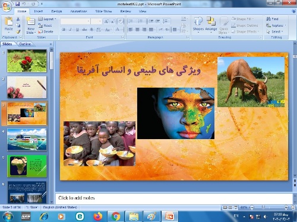Click the Replace button
The height and width of the screenshot is (222, 297).
pyautogui.click(x=276, y=25)
